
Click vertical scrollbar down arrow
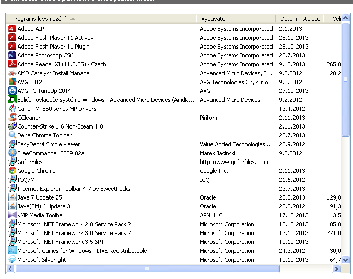(x=345, y=260)
